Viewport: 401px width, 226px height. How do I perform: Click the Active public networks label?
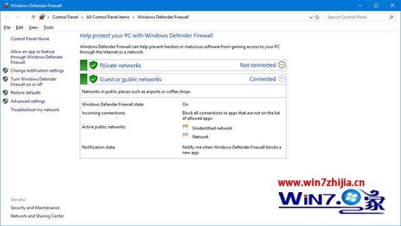tap(104, 127)
